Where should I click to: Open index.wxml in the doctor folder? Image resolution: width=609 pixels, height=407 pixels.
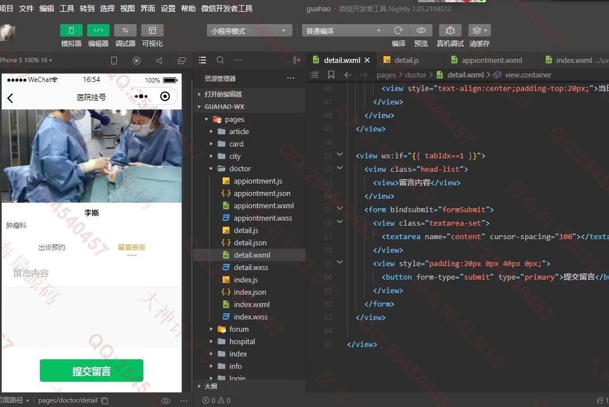249,305
